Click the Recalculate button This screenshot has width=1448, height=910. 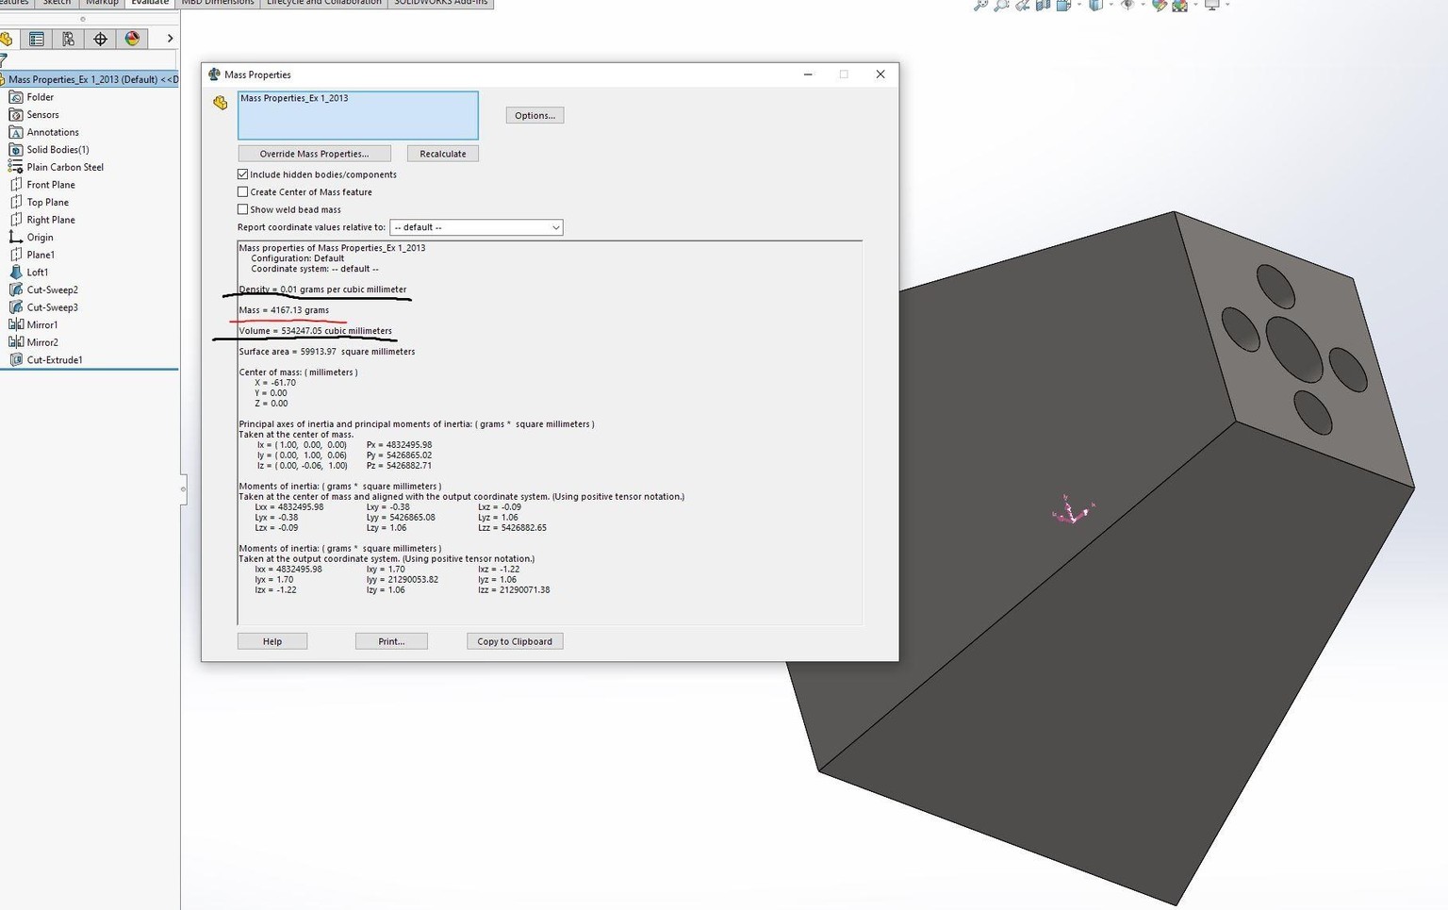443,154
